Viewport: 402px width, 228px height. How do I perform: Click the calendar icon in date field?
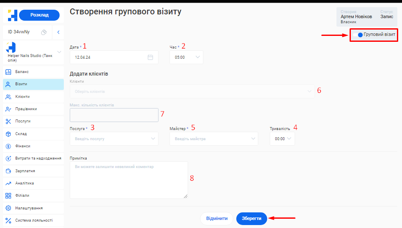coord(150,57)
